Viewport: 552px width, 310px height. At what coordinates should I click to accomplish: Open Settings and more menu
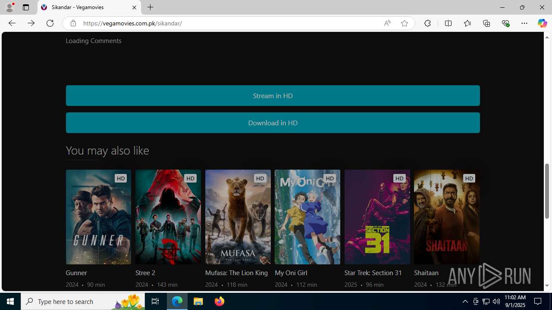tap(524, 23)
